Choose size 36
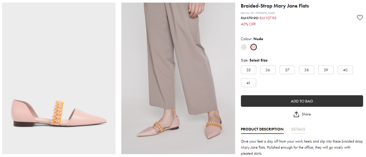Image resolution: width=366 pixels, height=157 pixels. 268,70
